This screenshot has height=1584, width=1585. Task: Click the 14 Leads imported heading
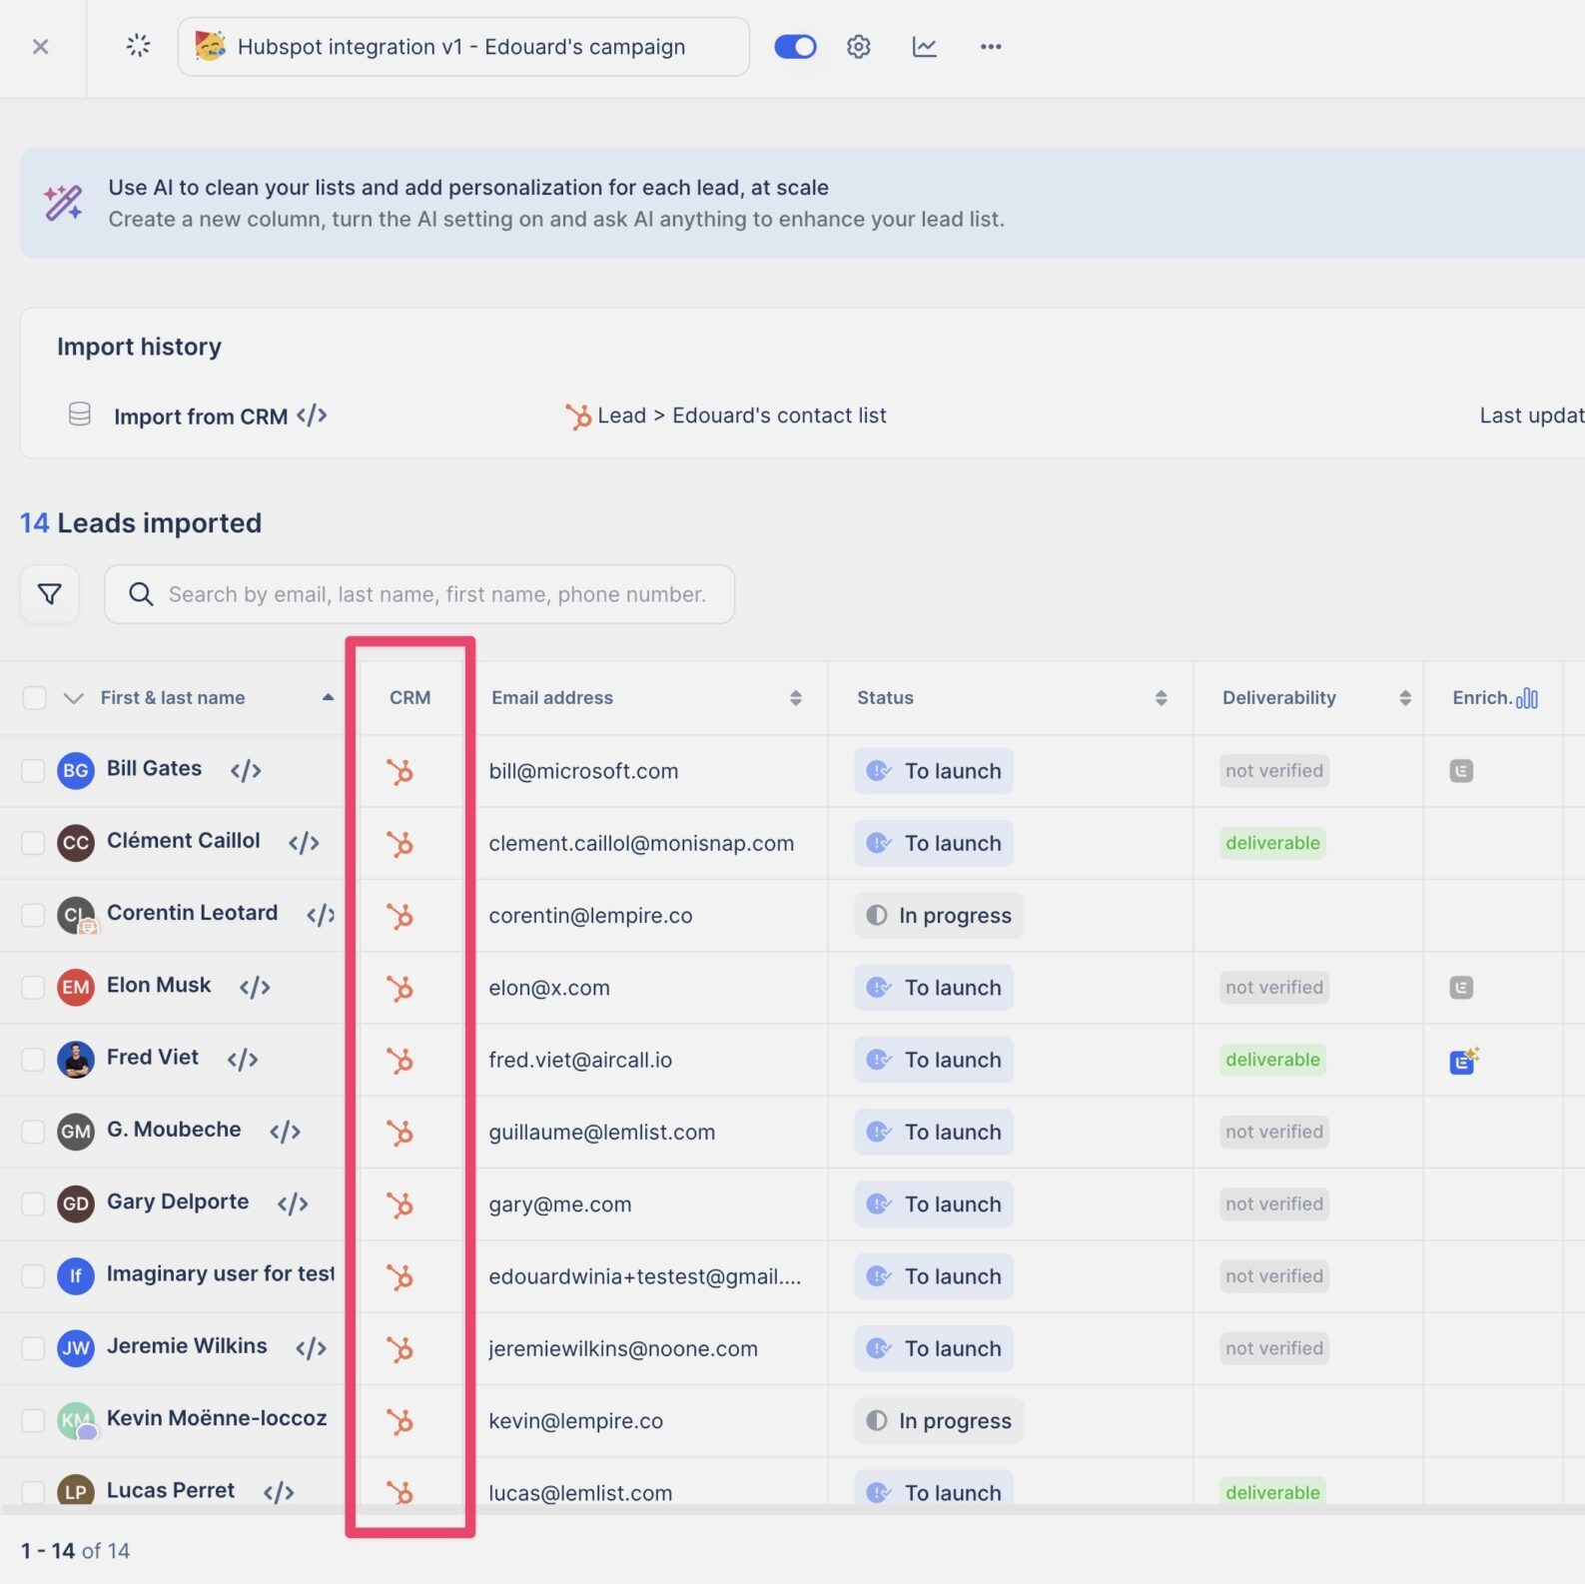[141, 523]
